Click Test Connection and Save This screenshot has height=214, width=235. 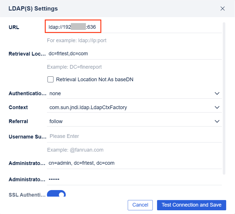pos(191,205)
